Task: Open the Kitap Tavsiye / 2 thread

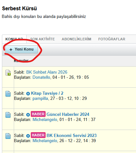Action: tap(47, 93)
